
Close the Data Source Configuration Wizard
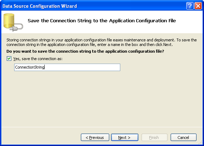198,6
